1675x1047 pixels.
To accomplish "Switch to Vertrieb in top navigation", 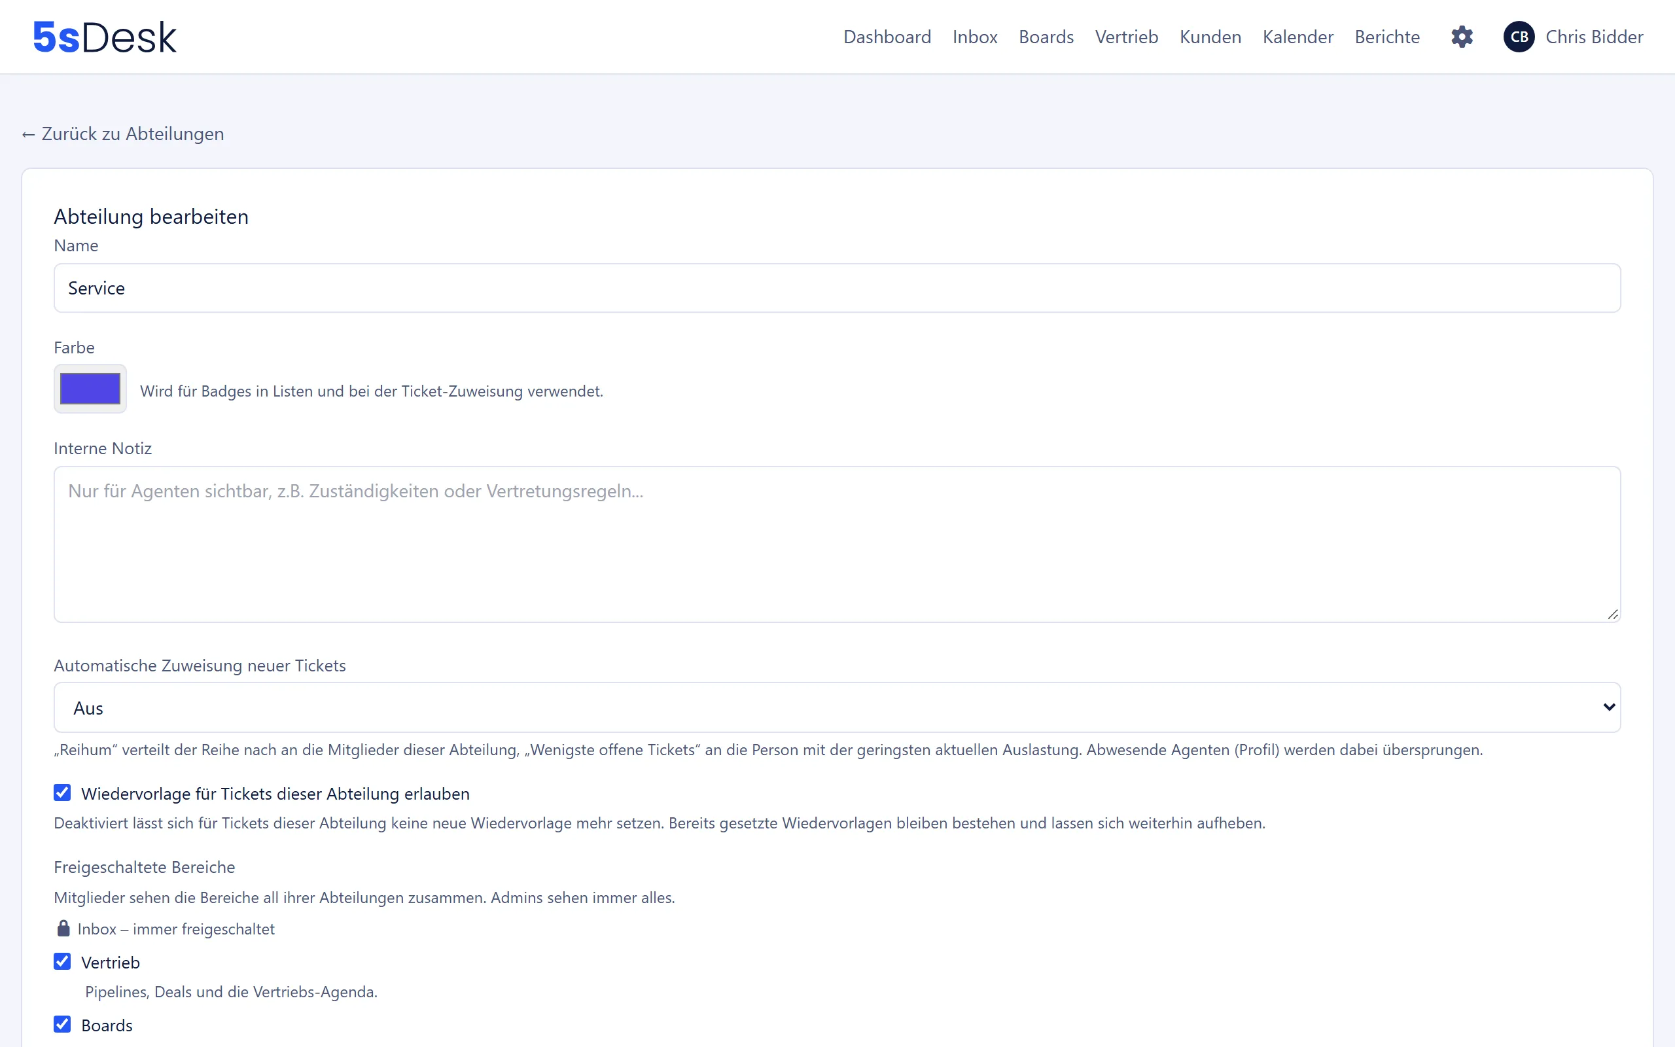I will point(1126,37).
